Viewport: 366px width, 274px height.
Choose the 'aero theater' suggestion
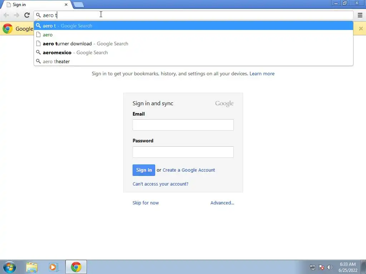click(x=193, y=61)
